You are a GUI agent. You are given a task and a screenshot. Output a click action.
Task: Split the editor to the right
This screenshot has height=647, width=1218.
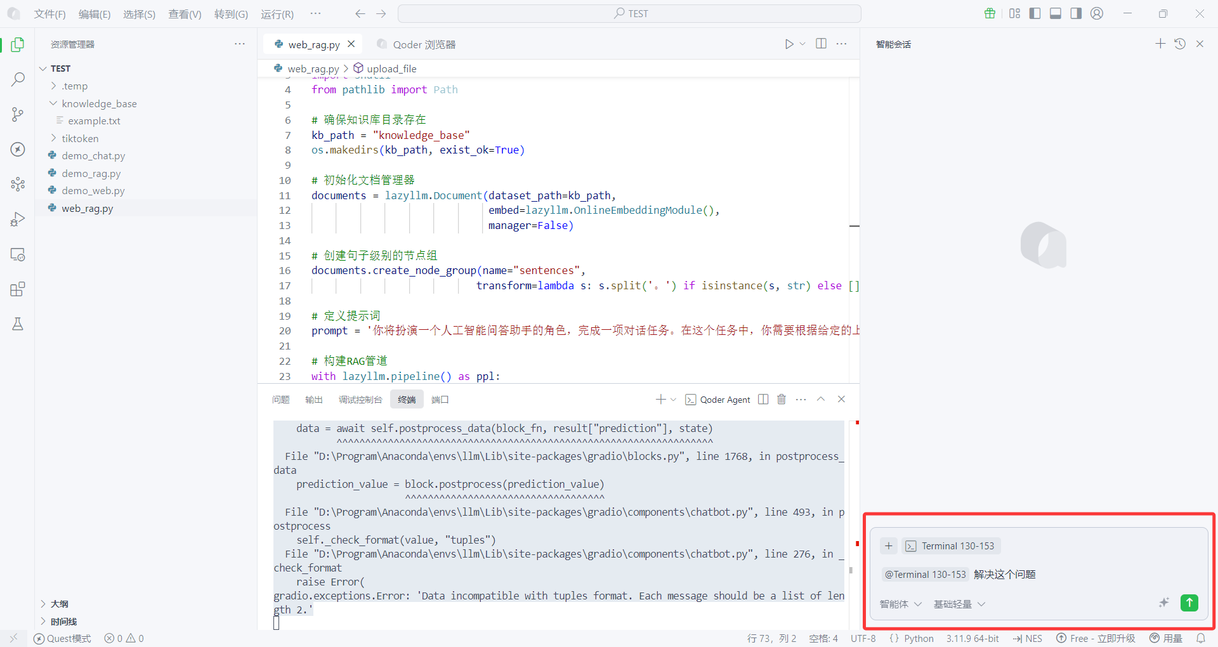(x=821, y=44)
